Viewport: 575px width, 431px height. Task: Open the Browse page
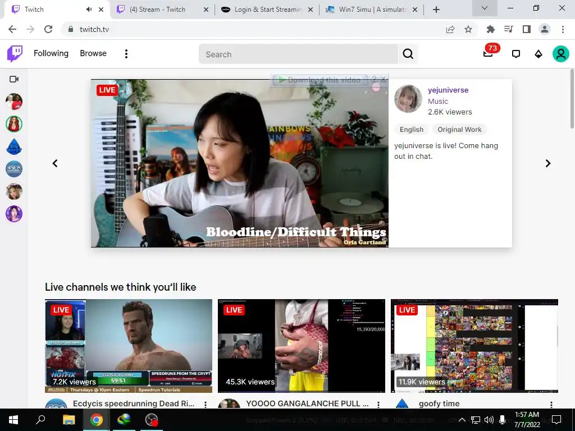[93, 53]
